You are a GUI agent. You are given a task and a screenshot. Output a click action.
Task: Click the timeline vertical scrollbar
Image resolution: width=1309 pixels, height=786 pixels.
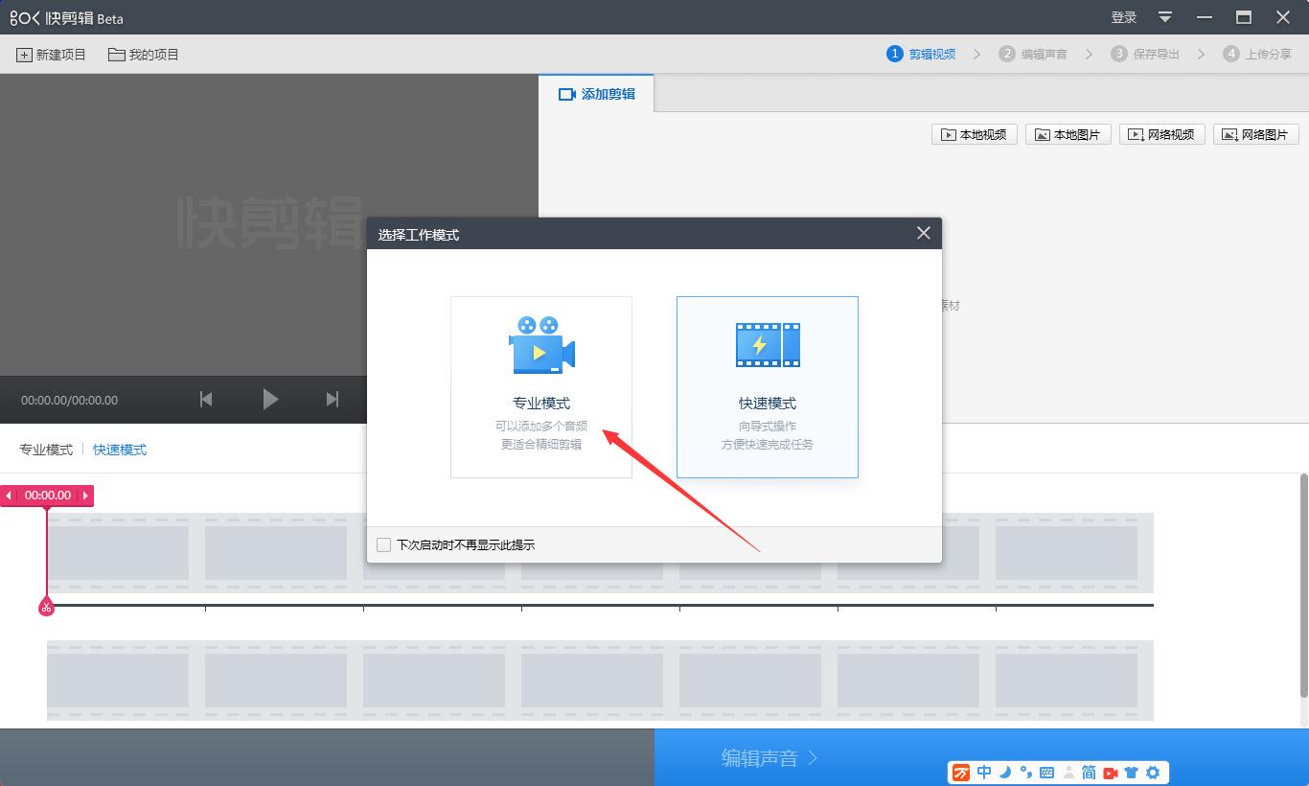coord(1303,585)
